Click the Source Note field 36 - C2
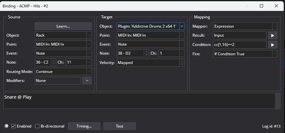Viewport: 285px width, 133px height. (x=43, y=62)
